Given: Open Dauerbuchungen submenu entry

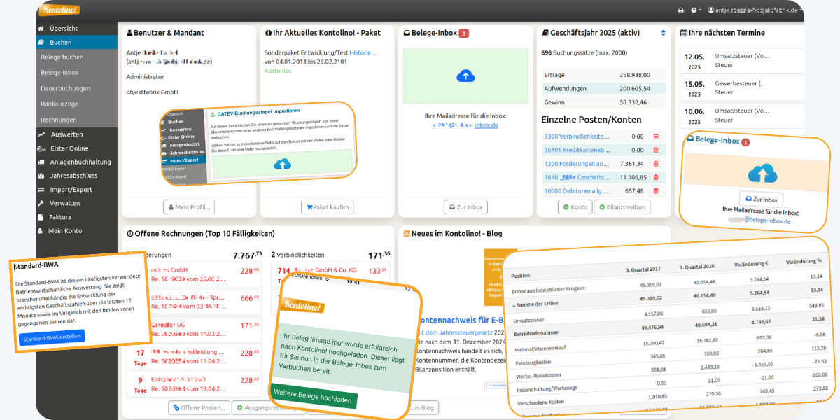Looking at the screenshot, I should [76, 89].
